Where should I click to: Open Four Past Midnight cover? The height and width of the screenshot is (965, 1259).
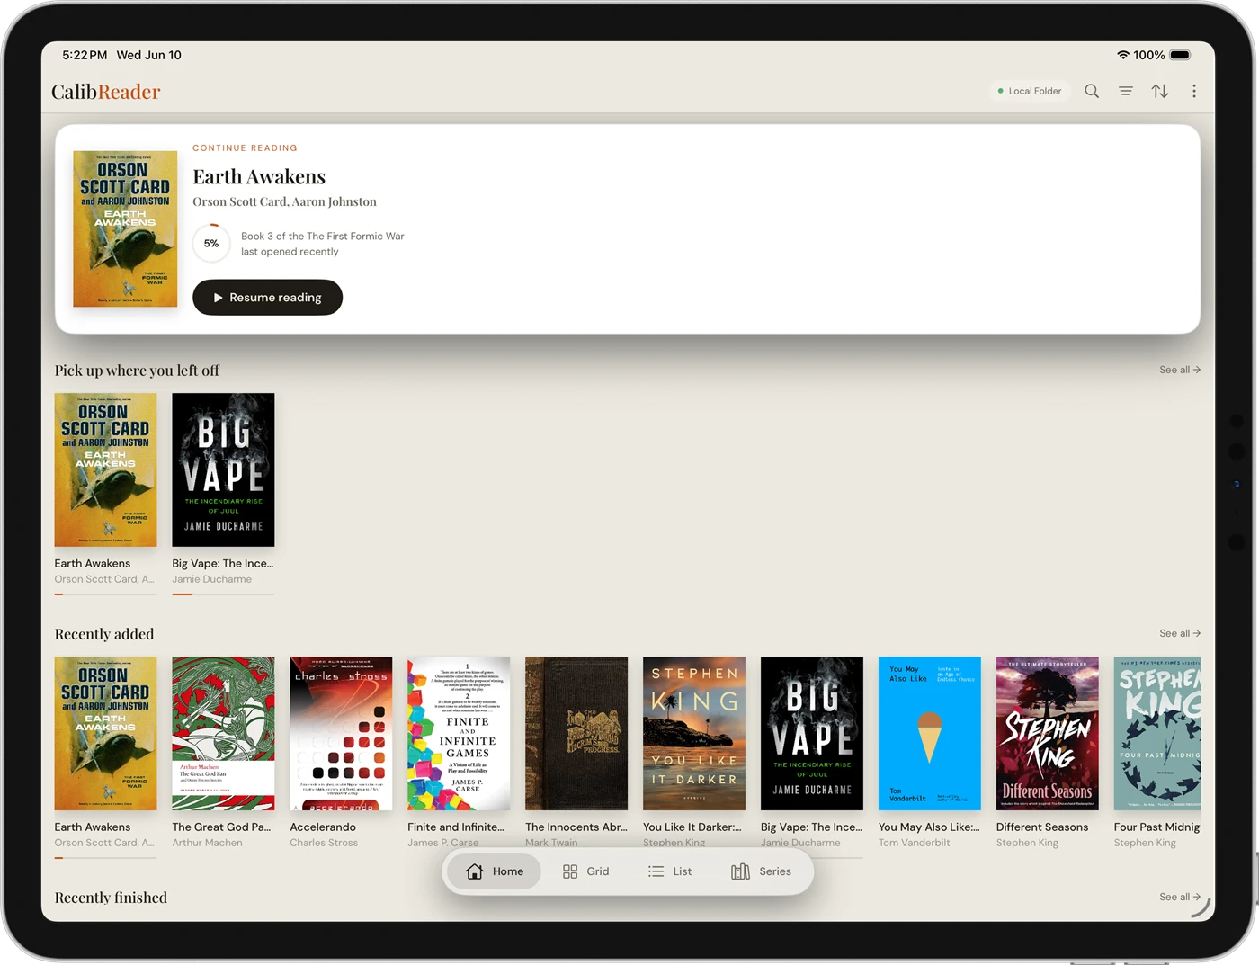(x=1157, y=733)
